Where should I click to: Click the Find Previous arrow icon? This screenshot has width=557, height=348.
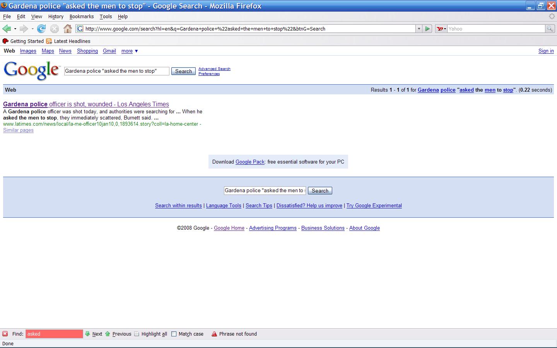(108, 334)
